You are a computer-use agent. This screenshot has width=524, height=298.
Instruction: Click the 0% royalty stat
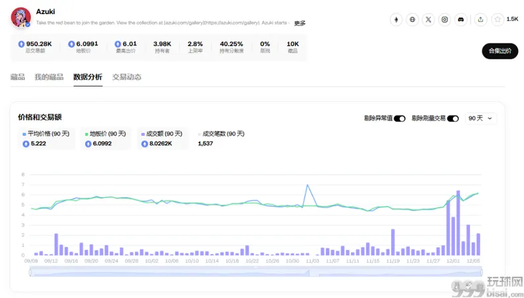[265, 47]
